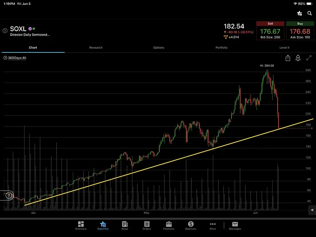Image resolution: width=316 pixels, height=237 pixels.
Task: Open the search magnifier icon
Action: [x=309, y=13]
